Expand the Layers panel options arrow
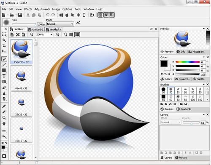This screenshot has width=211, height=165. click(x=204, y=114)
